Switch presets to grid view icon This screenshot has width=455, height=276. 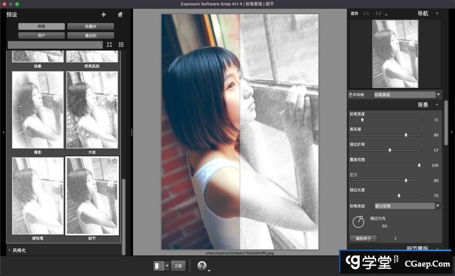coord(121,45)
